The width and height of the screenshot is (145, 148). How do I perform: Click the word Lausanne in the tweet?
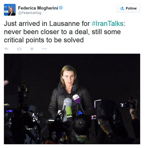[64, 24]
